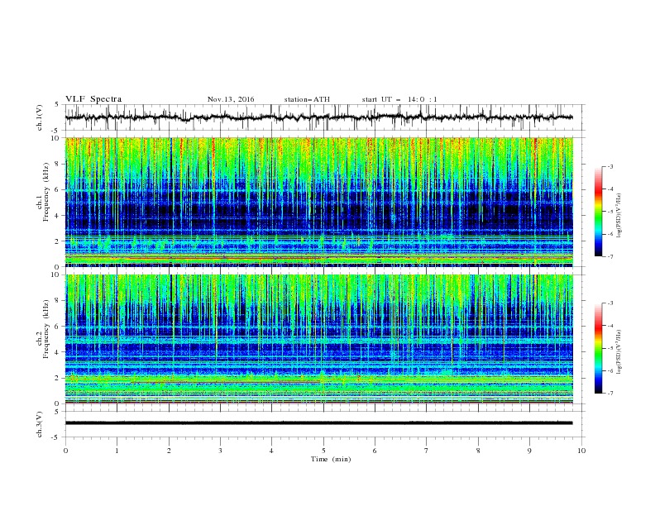
Task: Click the ch.3 flat black waveform trace
Action: click(318, 423)
